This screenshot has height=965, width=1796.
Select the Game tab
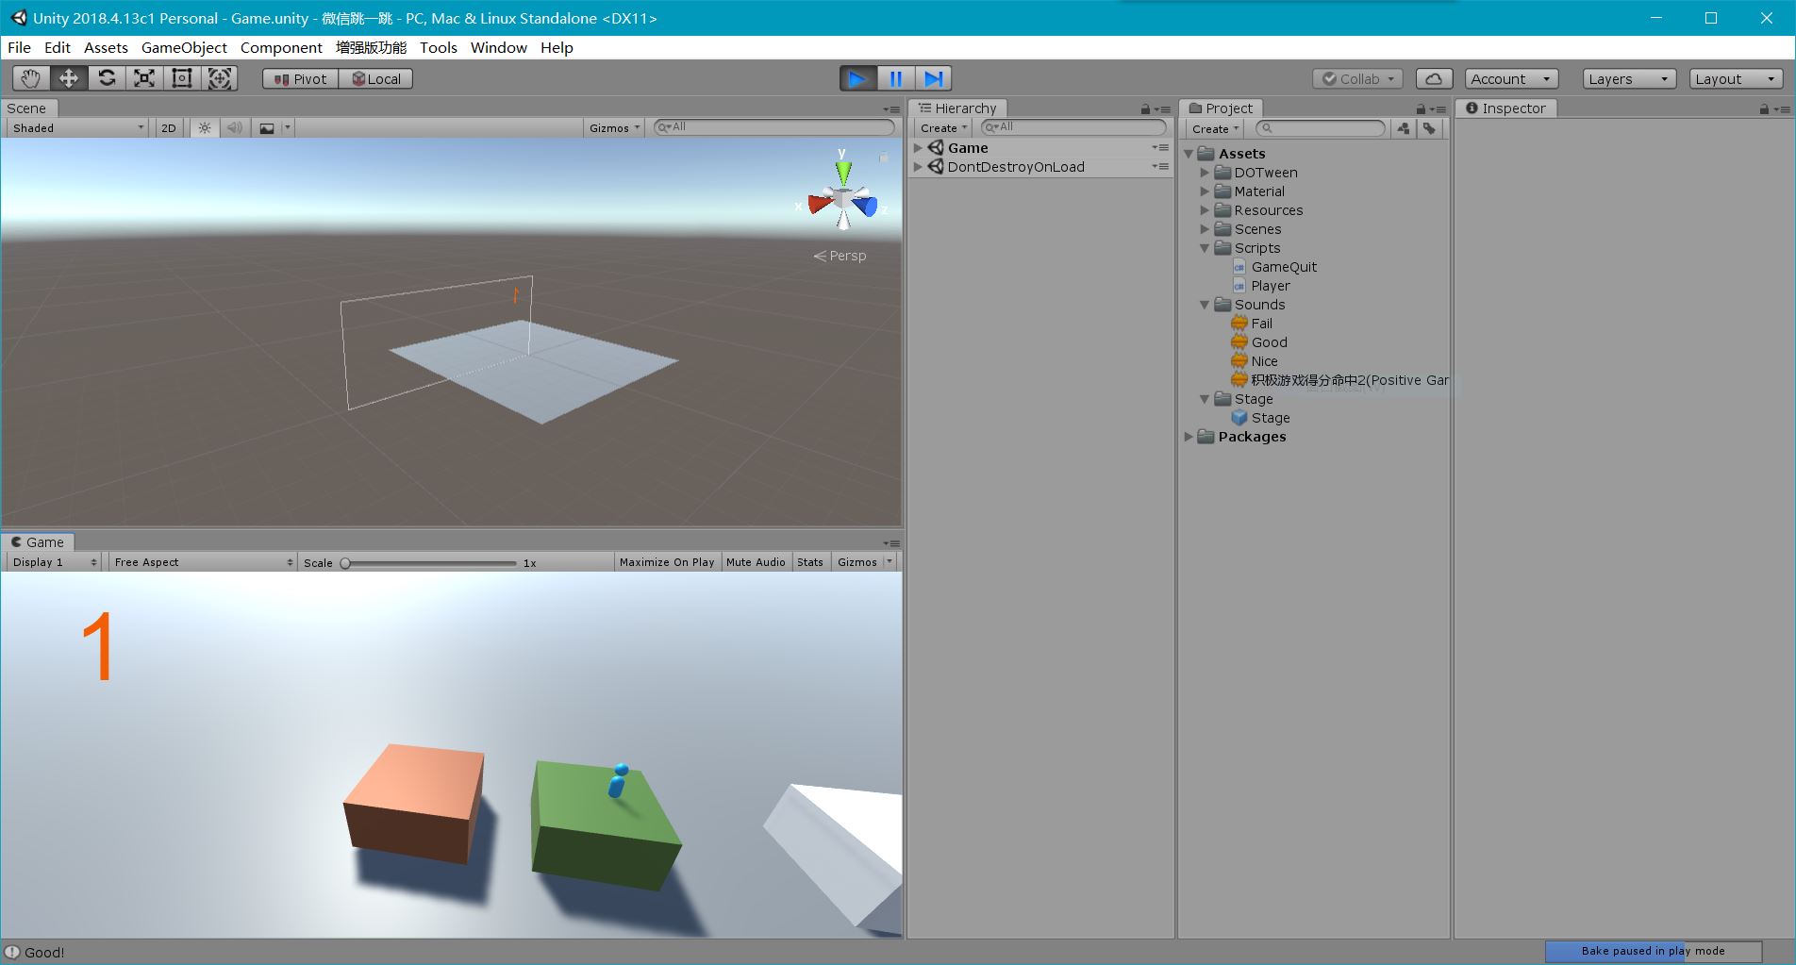coord(38,542)
